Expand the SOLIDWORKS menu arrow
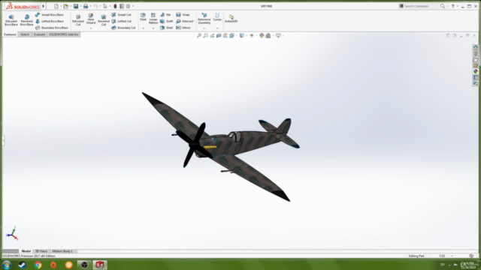Image resolution: width=481 pixels, height=270 pixels. 44,6
